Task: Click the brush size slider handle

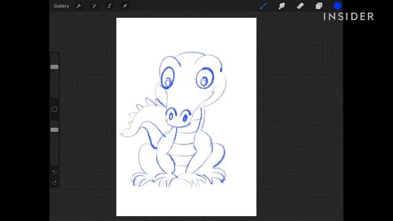Action: 55,67
